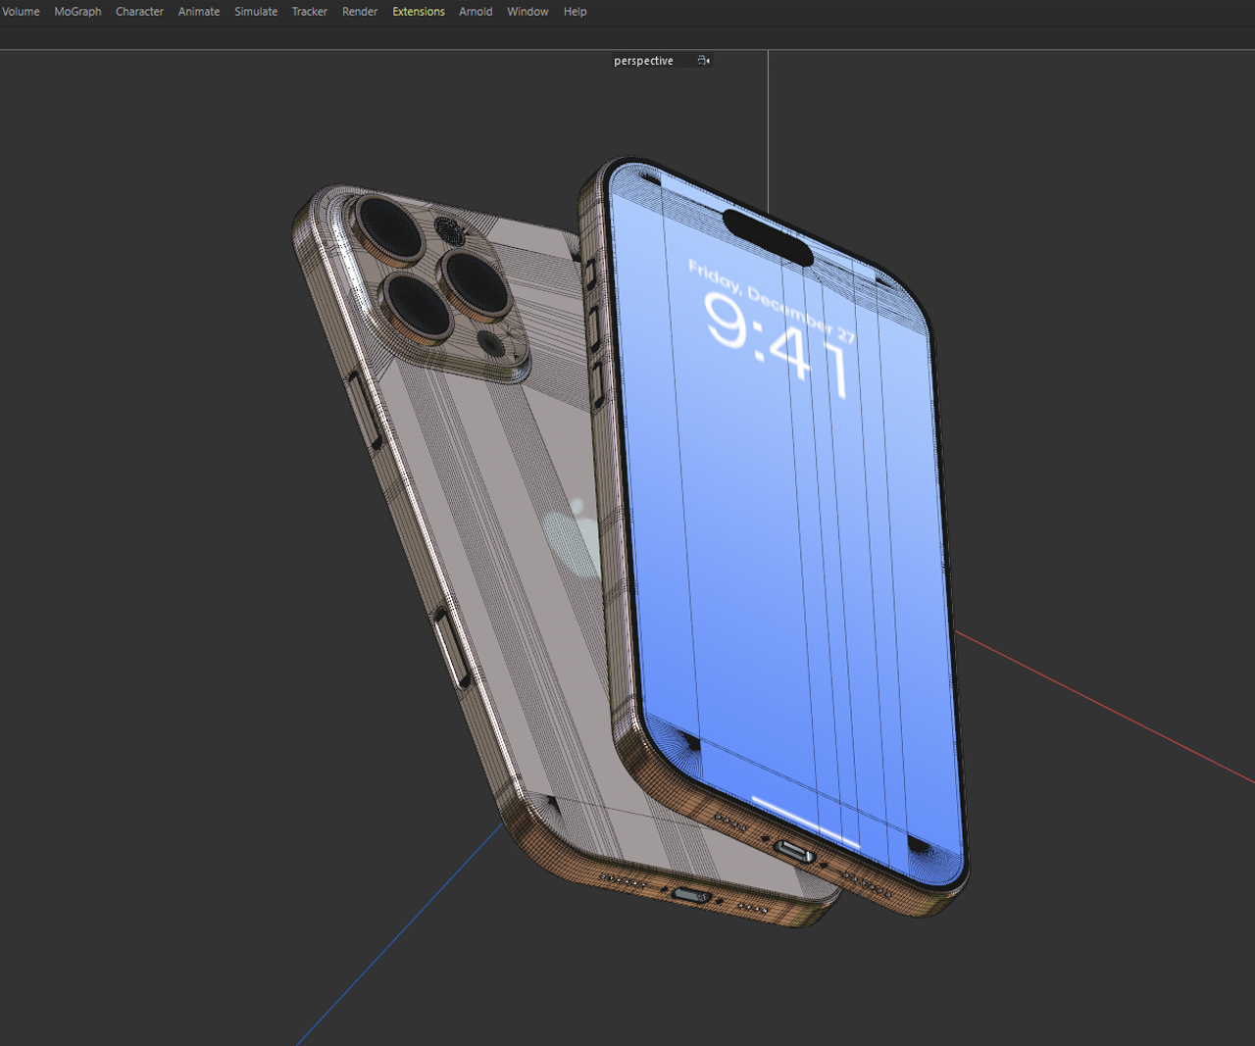Open the Character menu

[x=139, y=11]
